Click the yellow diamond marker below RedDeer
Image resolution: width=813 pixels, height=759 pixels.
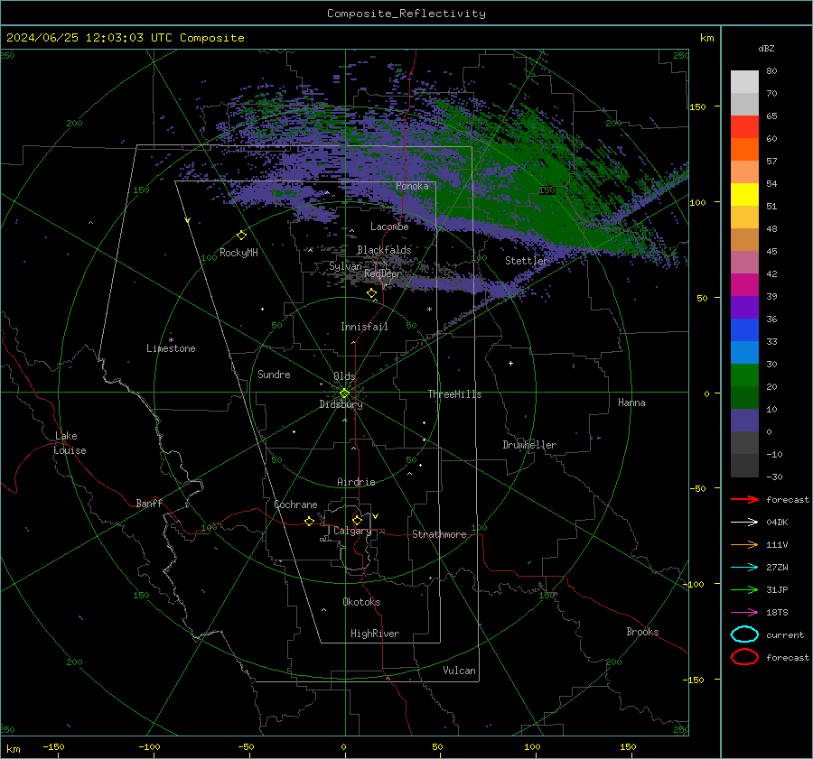click(x=372, y=293)
